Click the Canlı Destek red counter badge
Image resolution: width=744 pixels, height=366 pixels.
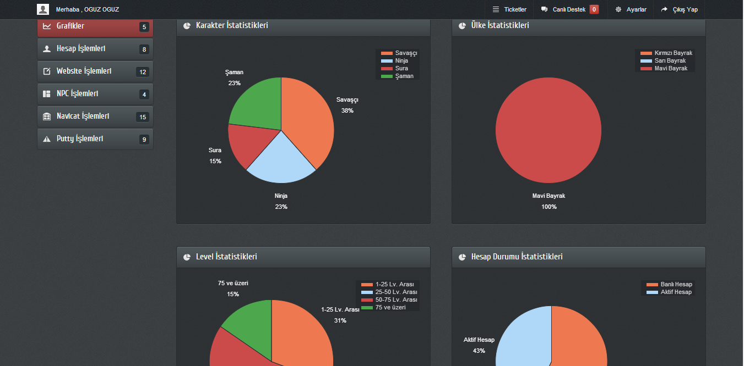tap(594, 9)
